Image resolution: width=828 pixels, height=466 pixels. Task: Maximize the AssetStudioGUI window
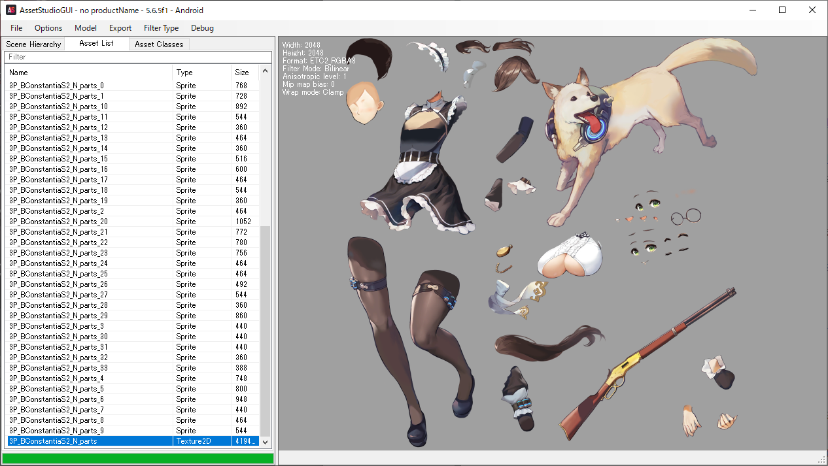[782, 10]
